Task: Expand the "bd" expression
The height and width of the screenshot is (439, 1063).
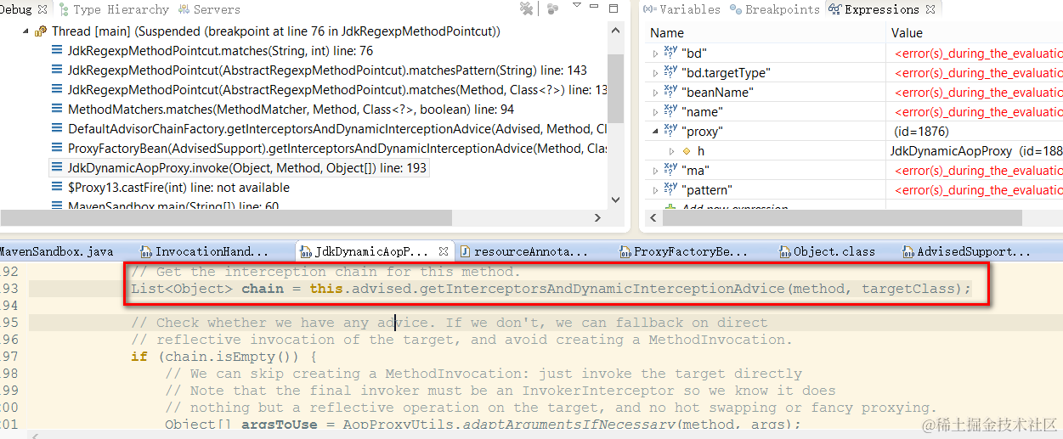Action: click(x=654, y=53)
